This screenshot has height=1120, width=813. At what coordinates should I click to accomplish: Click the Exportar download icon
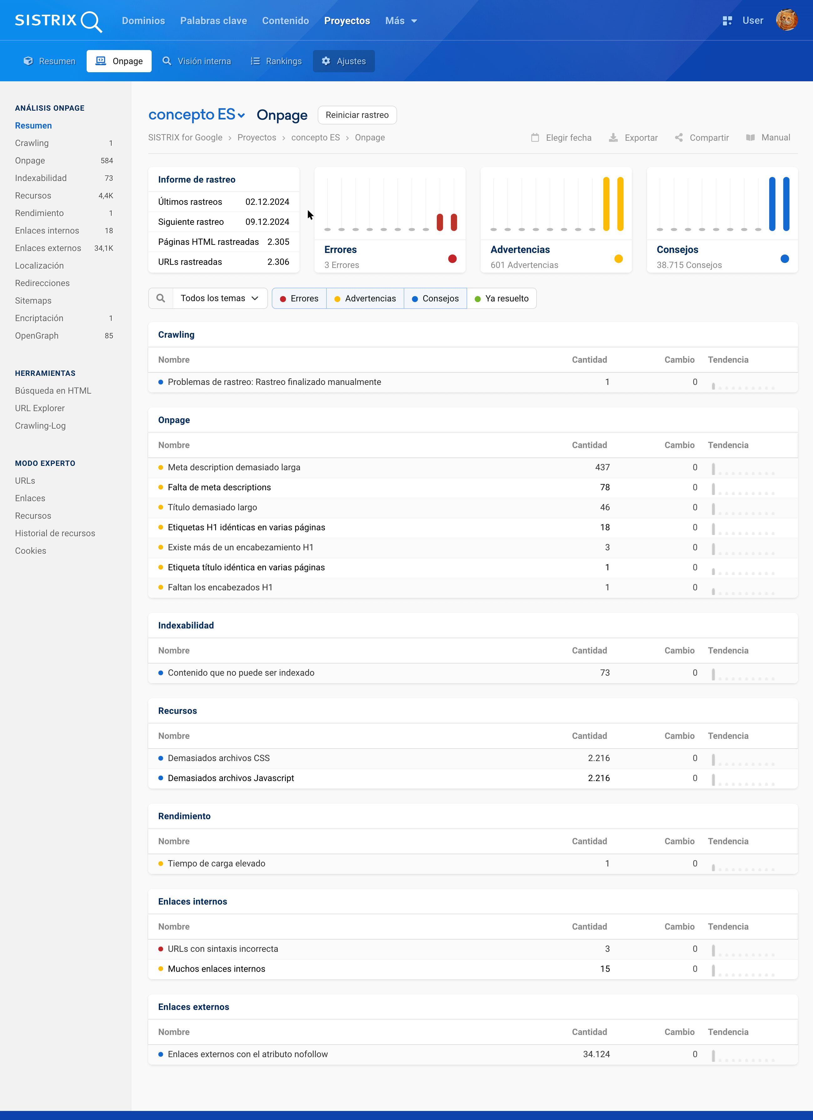coord(613,138)
